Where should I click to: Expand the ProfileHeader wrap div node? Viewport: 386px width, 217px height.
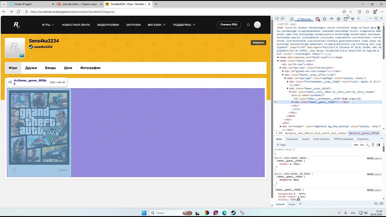click(x=288, y=82)
